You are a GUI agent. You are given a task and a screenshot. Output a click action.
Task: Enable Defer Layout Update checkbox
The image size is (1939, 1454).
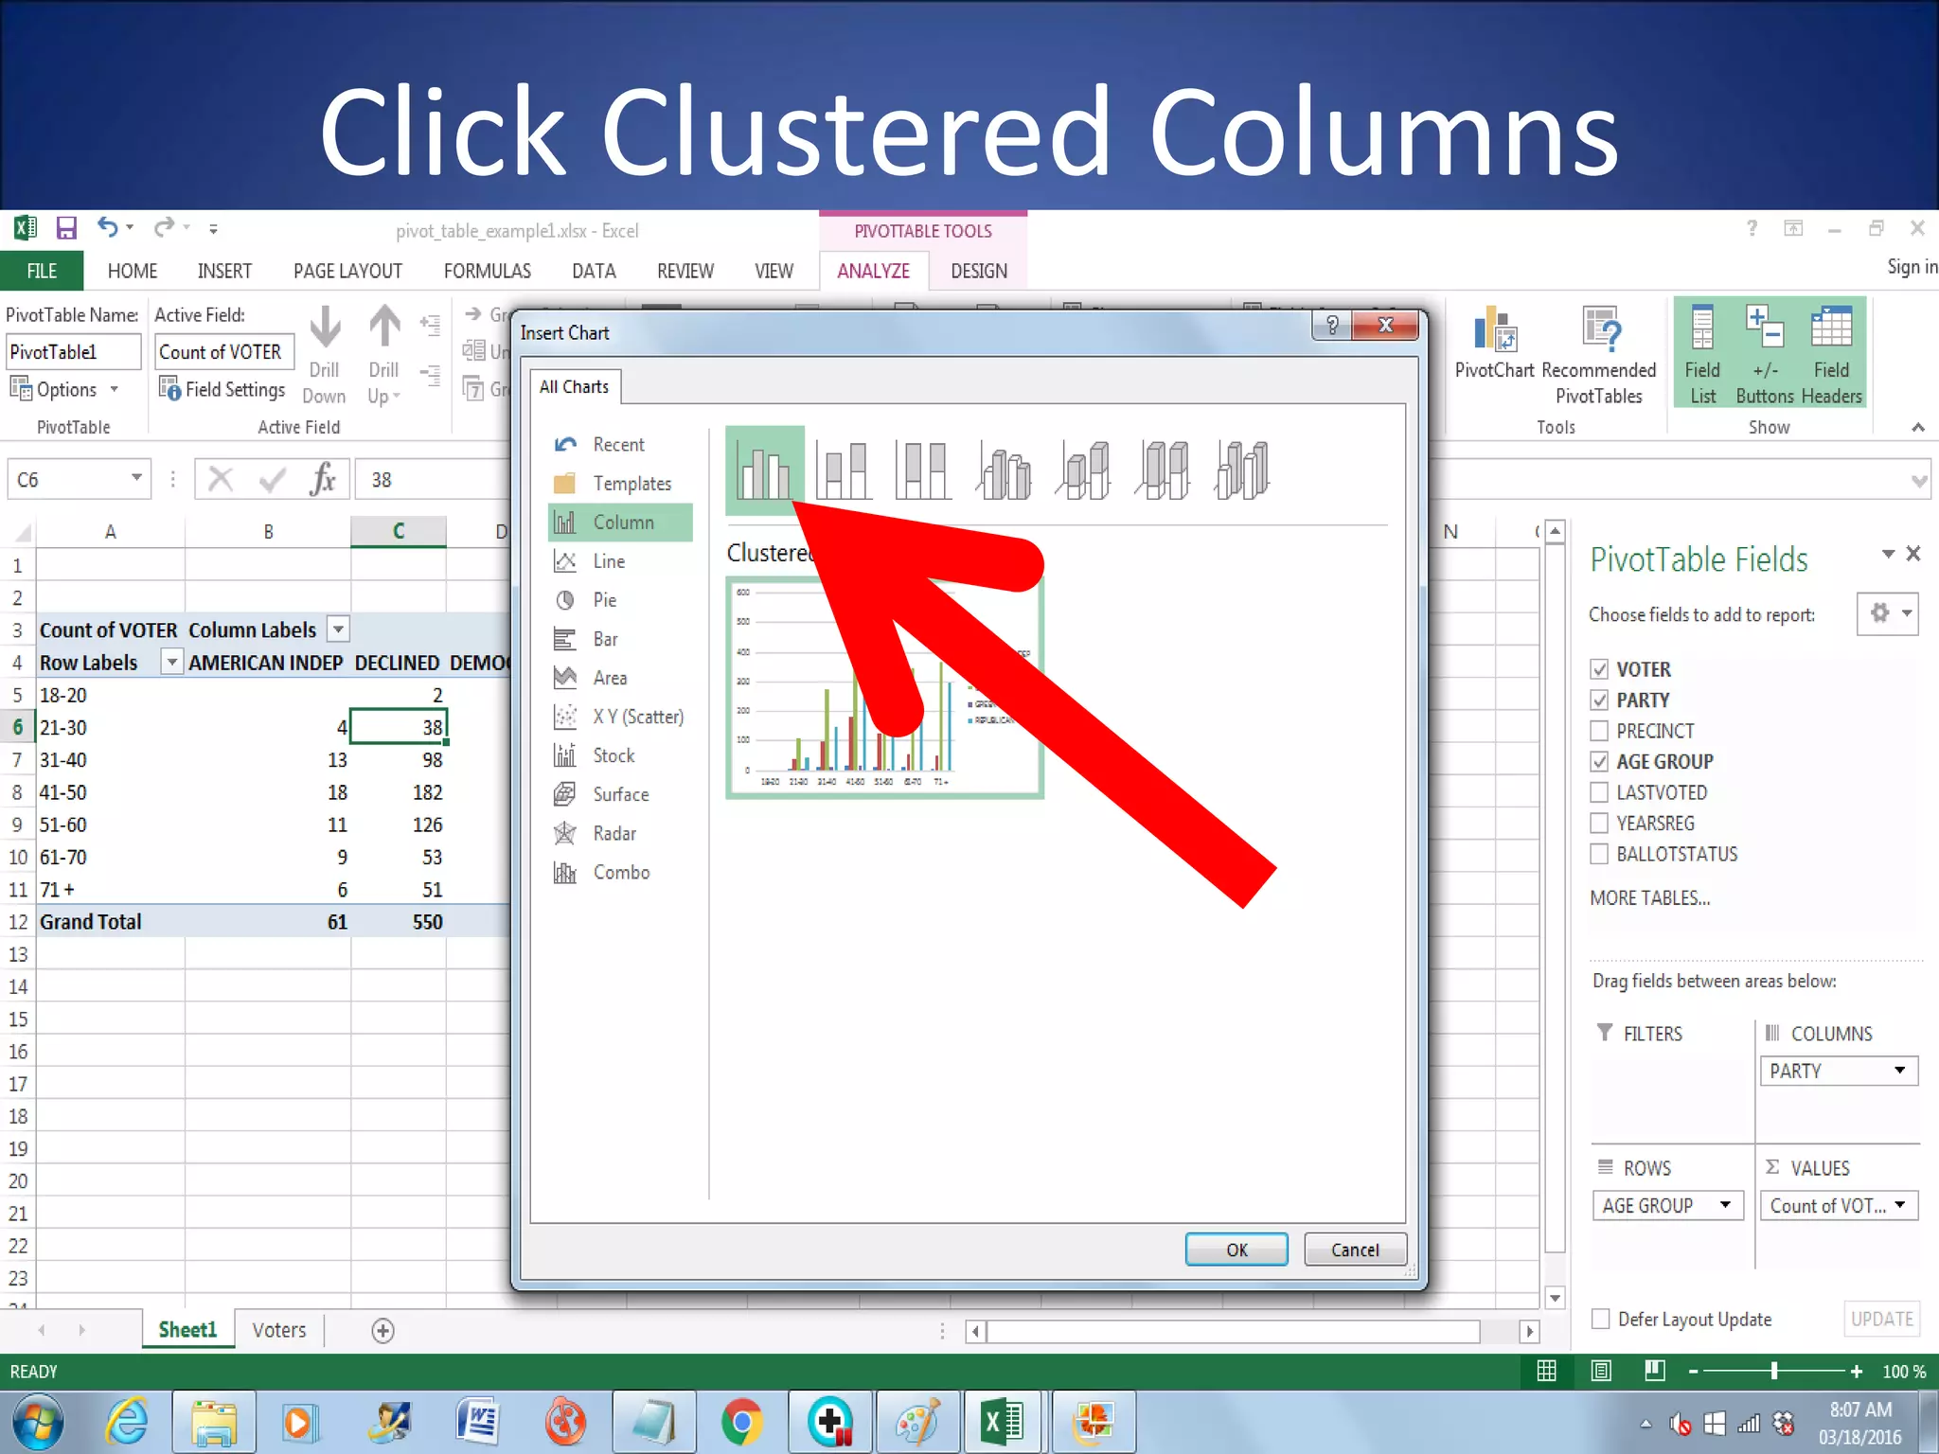1601,1319
